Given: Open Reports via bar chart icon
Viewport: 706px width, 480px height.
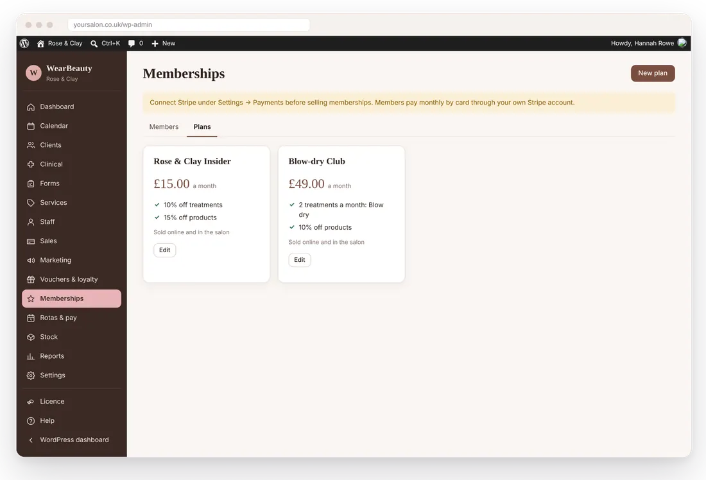Looking at the screenshot, I should pyautogui.click(x=31, y=356).
